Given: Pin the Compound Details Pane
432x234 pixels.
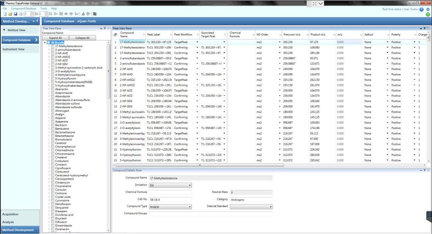Looking at the screenshot, I should 424,170.
